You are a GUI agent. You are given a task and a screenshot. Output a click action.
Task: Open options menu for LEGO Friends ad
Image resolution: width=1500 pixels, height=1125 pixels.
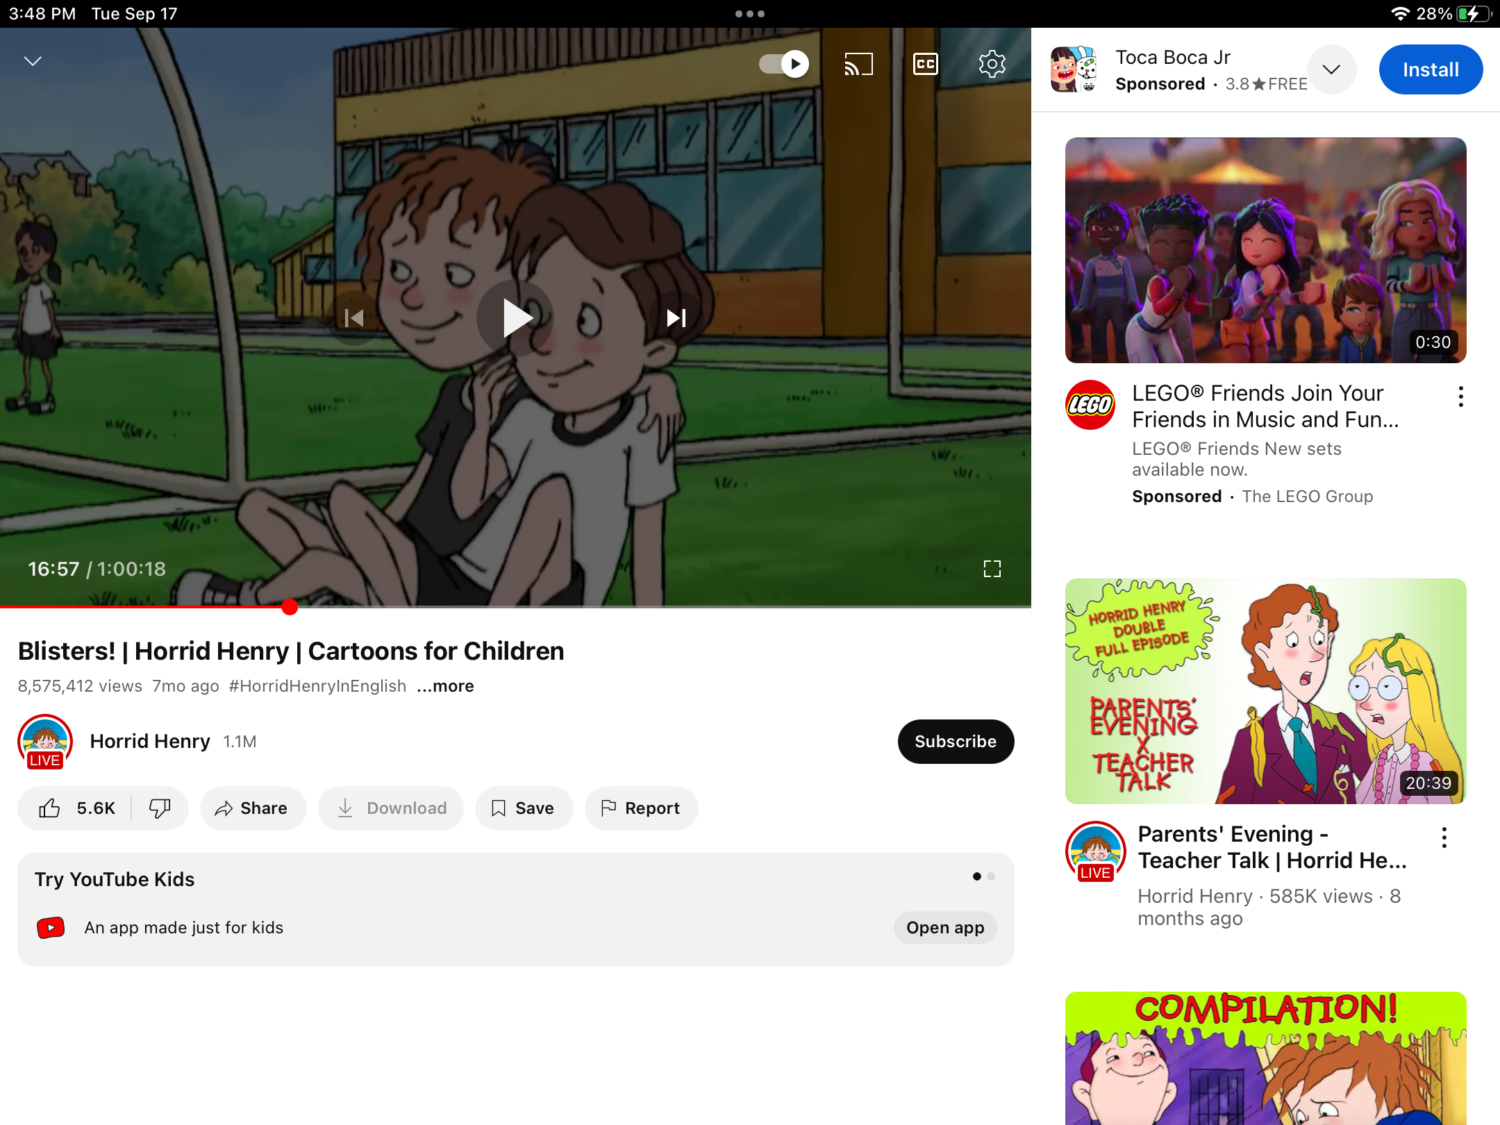(1460, 397)
